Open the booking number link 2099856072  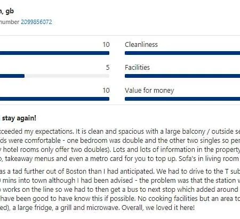(x=36, y=22)
